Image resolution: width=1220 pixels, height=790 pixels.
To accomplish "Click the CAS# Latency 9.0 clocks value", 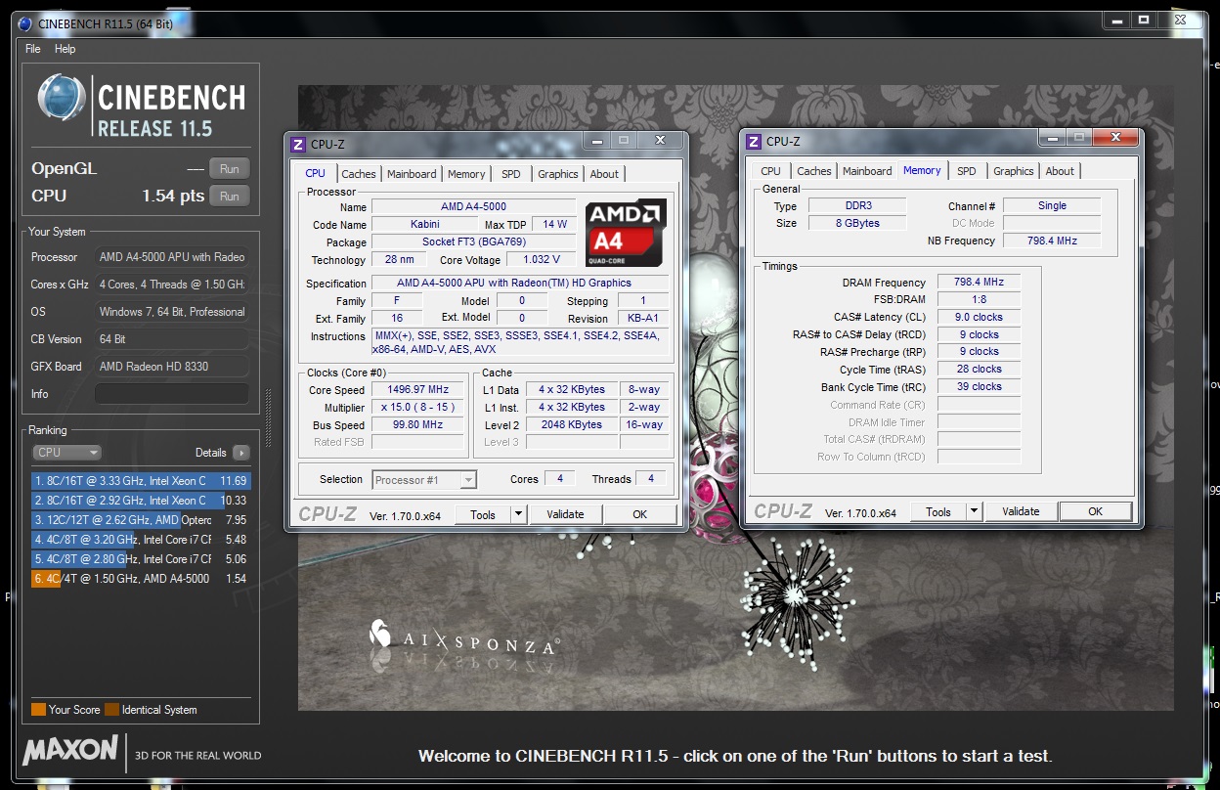I will click(x=980, y=318).
